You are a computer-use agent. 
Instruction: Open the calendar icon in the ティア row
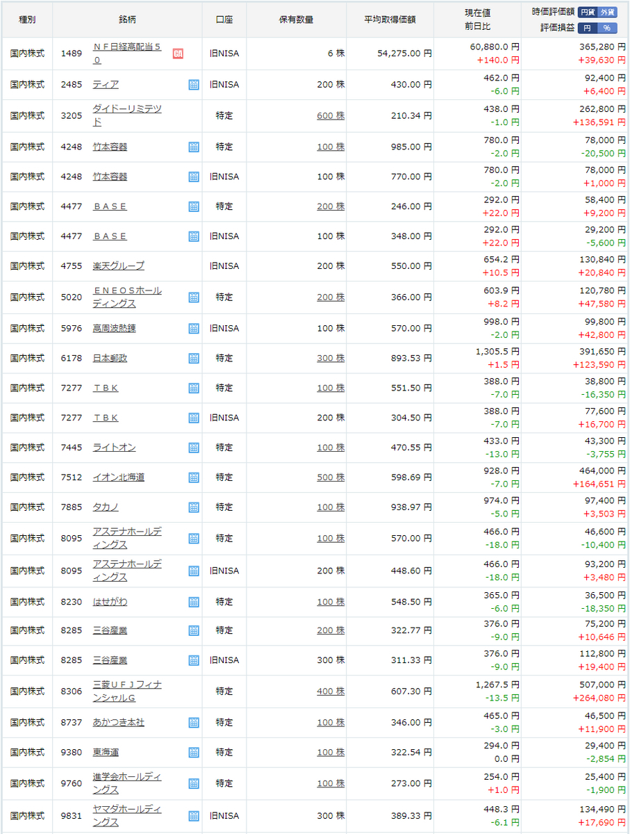194,85
